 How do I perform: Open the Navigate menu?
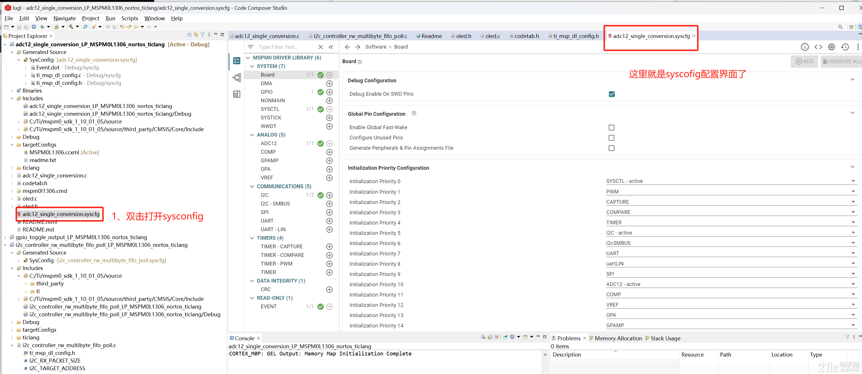[65, 18]
